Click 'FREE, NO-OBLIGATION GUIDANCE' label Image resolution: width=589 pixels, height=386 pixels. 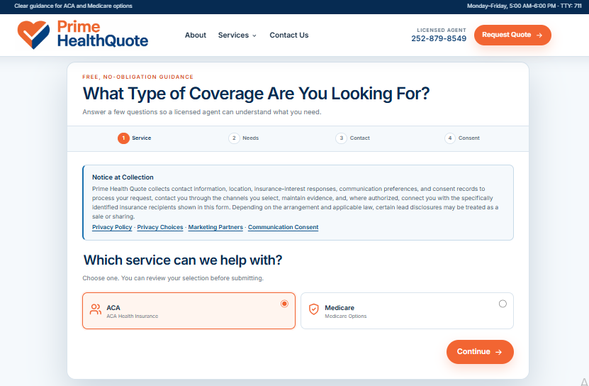(x=138, y=77)
